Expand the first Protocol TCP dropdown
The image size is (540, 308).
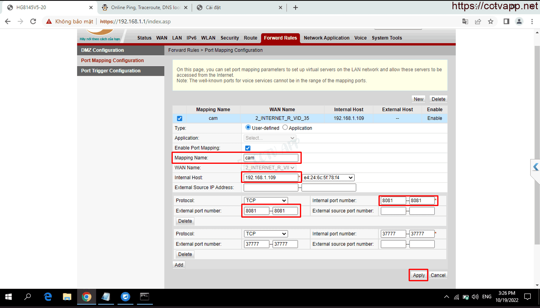[265, 200]
